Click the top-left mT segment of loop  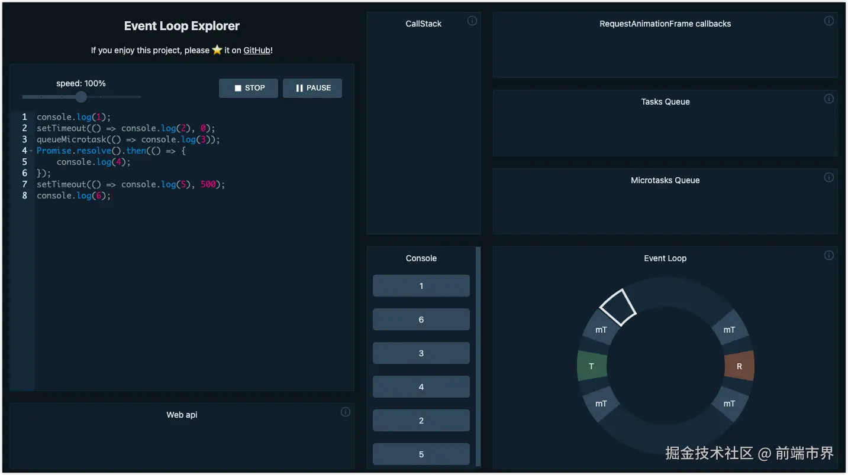601,330
